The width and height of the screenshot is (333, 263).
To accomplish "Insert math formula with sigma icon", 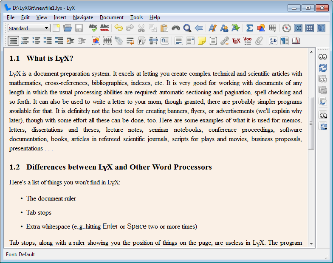I will [250, 28].
